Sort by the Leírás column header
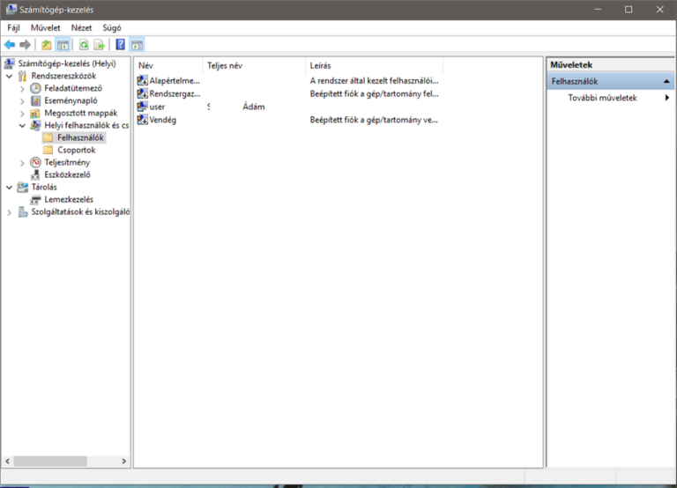Image resolution: width=677 pixels, height=488 pixels. coord(375,65)
